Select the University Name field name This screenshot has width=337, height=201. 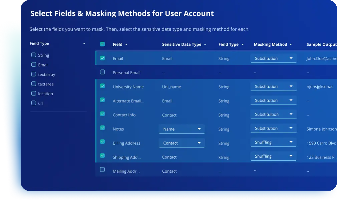tap(128, 87)
